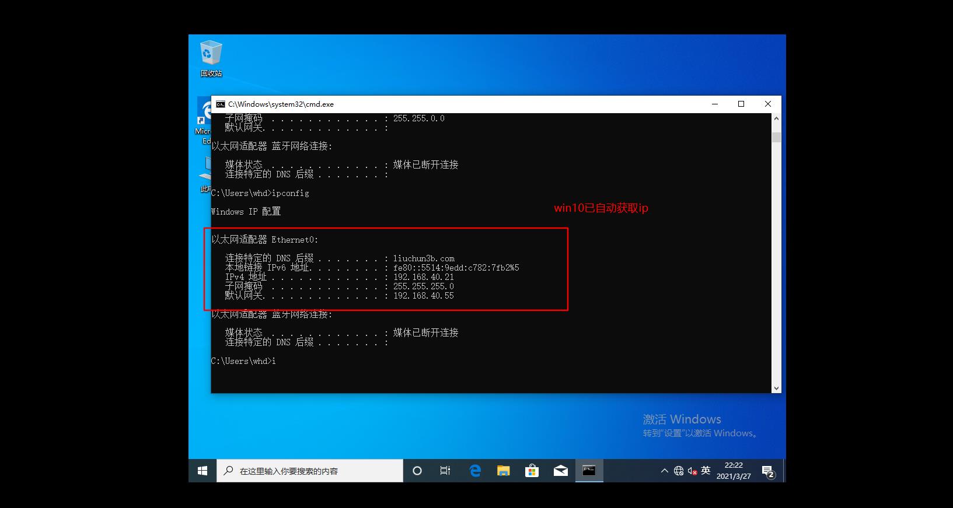Minimize the cmd.exe window

point(714,104)
